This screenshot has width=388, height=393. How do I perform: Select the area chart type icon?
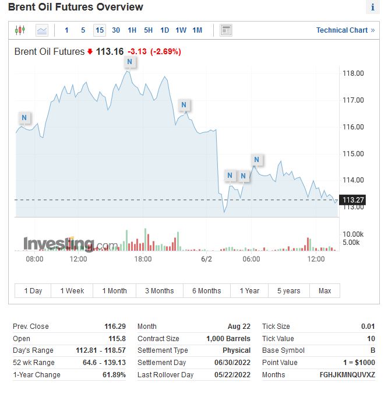(x=42, y=30)
